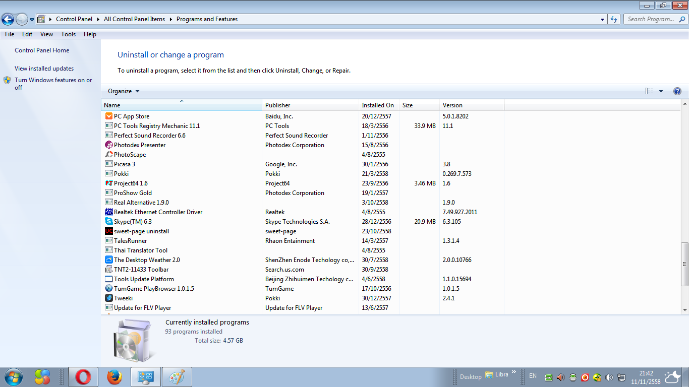Open the recent pages dropdown arrow
Image resolution: width=689 pixels, height=387 pixels.
[32, 20]
